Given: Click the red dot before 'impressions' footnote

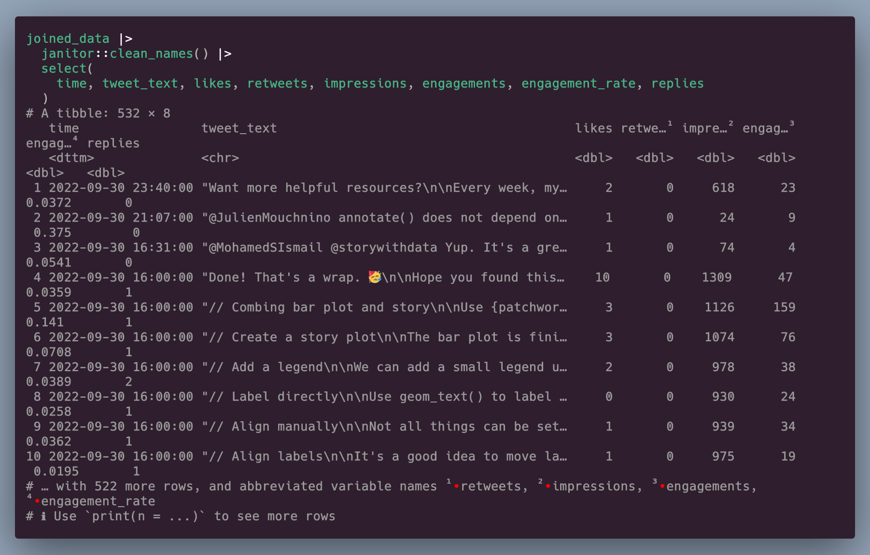Looking at the screenshot, I should tap(548, 486).
